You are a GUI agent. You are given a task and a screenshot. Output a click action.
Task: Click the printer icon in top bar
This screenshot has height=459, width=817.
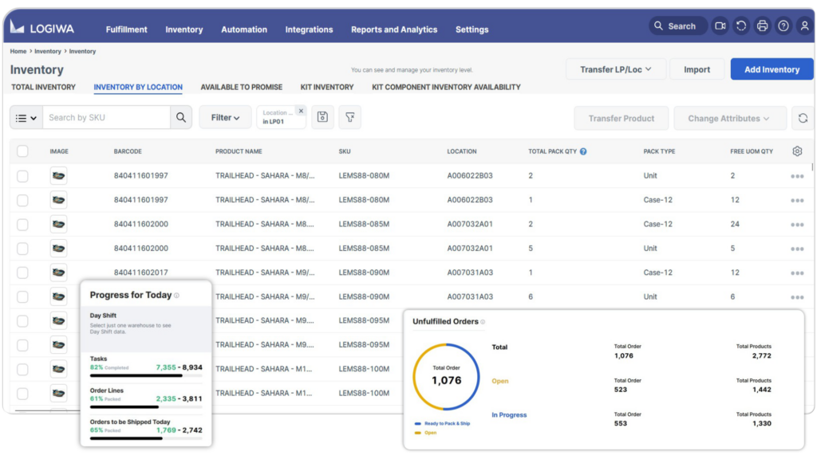tap(762, 26)
